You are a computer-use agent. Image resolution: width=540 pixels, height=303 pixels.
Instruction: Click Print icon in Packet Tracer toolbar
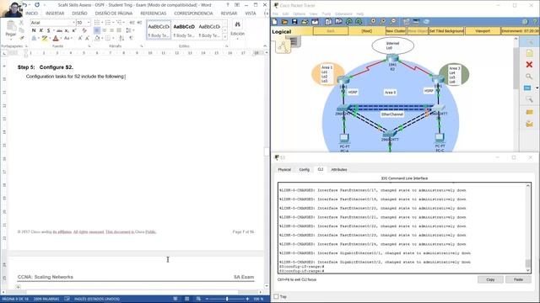click(x=305, y=22)
